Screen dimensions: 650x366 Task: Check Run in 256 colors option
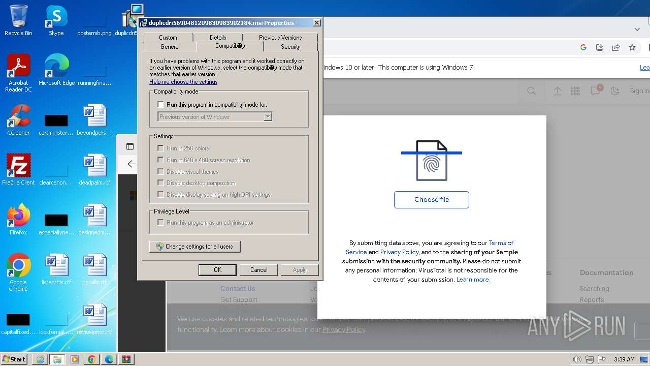161,148
